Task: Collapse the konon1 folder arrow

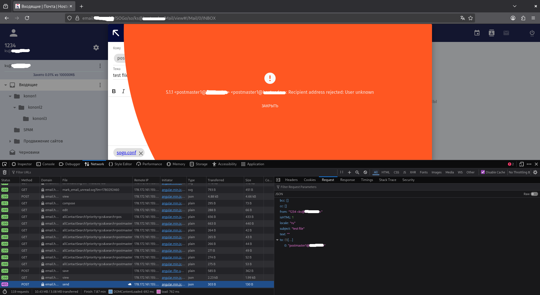Action: (10, 96)
